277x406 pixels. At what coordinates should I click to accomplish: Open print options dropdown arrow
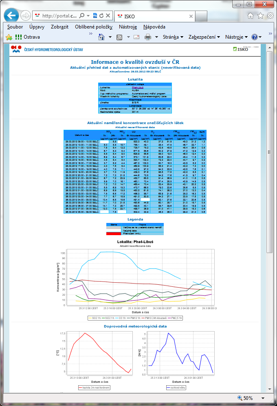coord(157,37)
